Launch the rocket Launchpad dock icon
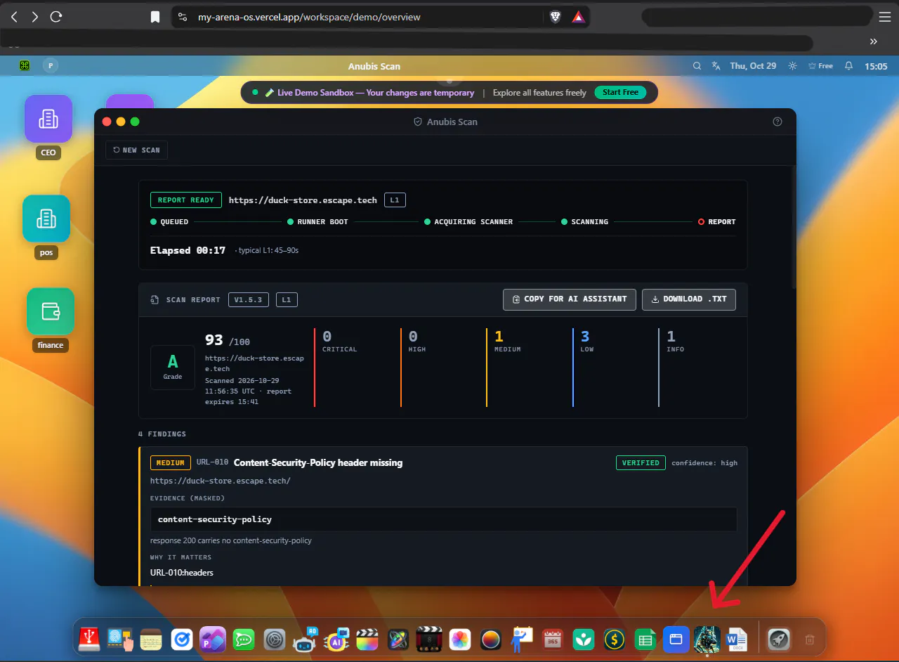The height and width of the screenshot is (662, 899). coord(779,640)
